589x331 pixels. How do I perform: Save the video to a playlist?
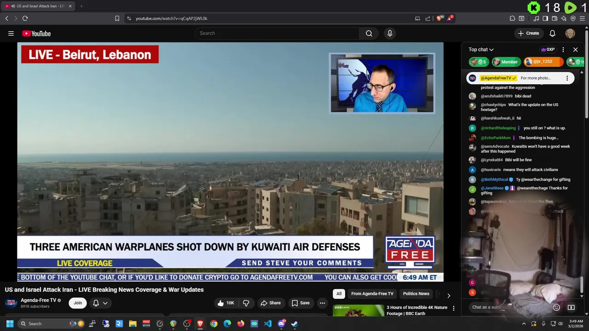[x=300, y=303]
